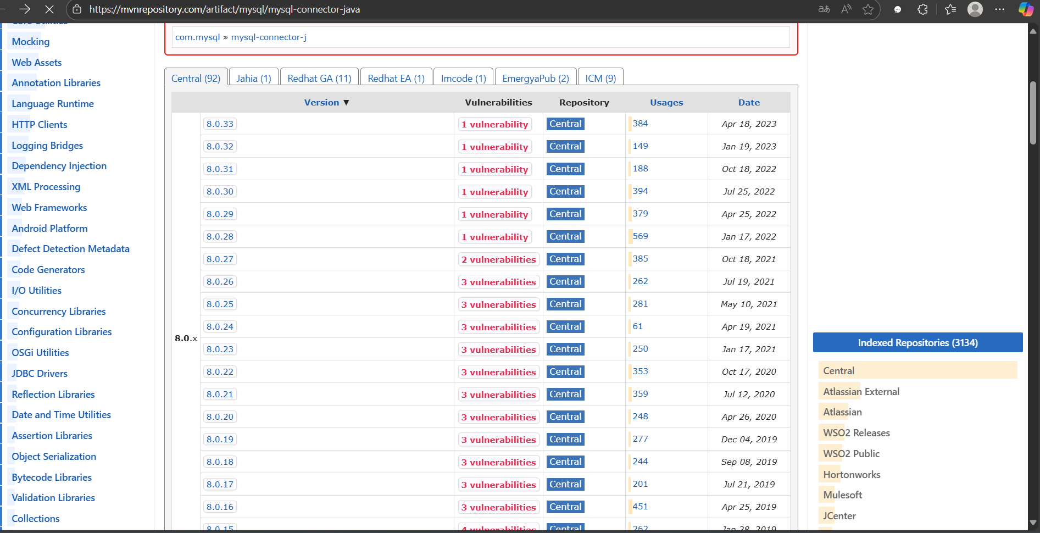The width and height of the screenshot is (1040, 533).
Task: Switch to the Redhat GA (11) tab
Action: point(319,78)
